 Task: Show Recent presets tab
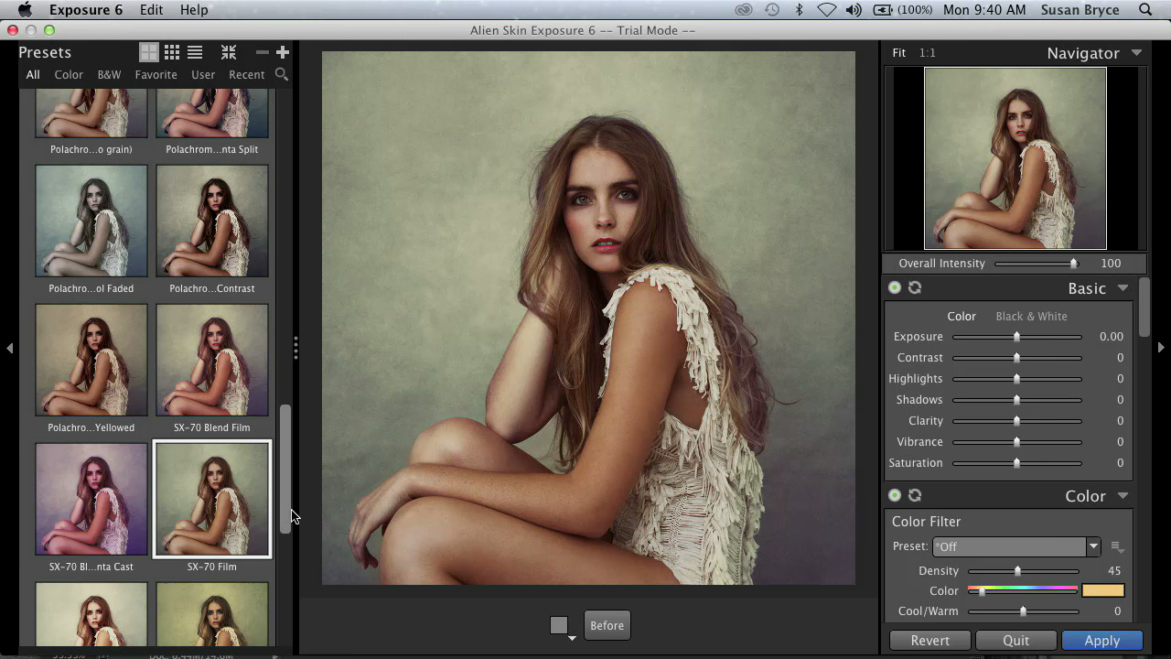[247, 74]
